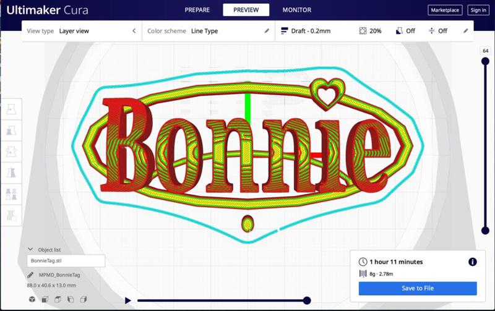The image size is (495, 311).
Task: Click the adhesion Off icon
Action: [431, 30]
